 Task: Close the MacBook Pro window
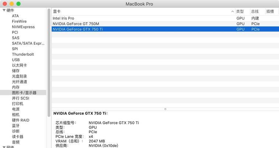pos(5,4)
